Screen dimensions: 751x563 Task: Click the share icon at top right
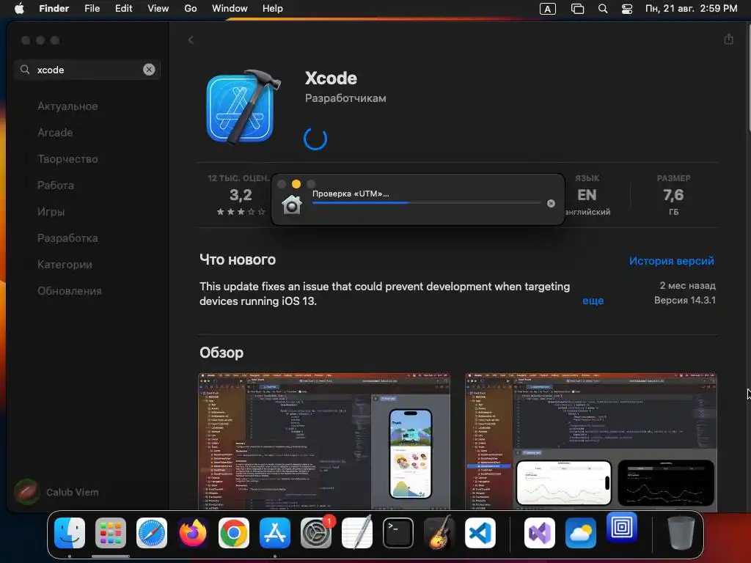click(728, 40)
